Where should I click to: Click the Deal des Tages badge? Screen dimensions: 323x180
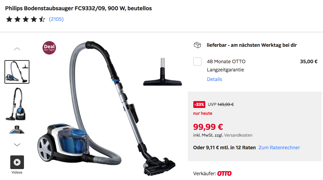49,48
